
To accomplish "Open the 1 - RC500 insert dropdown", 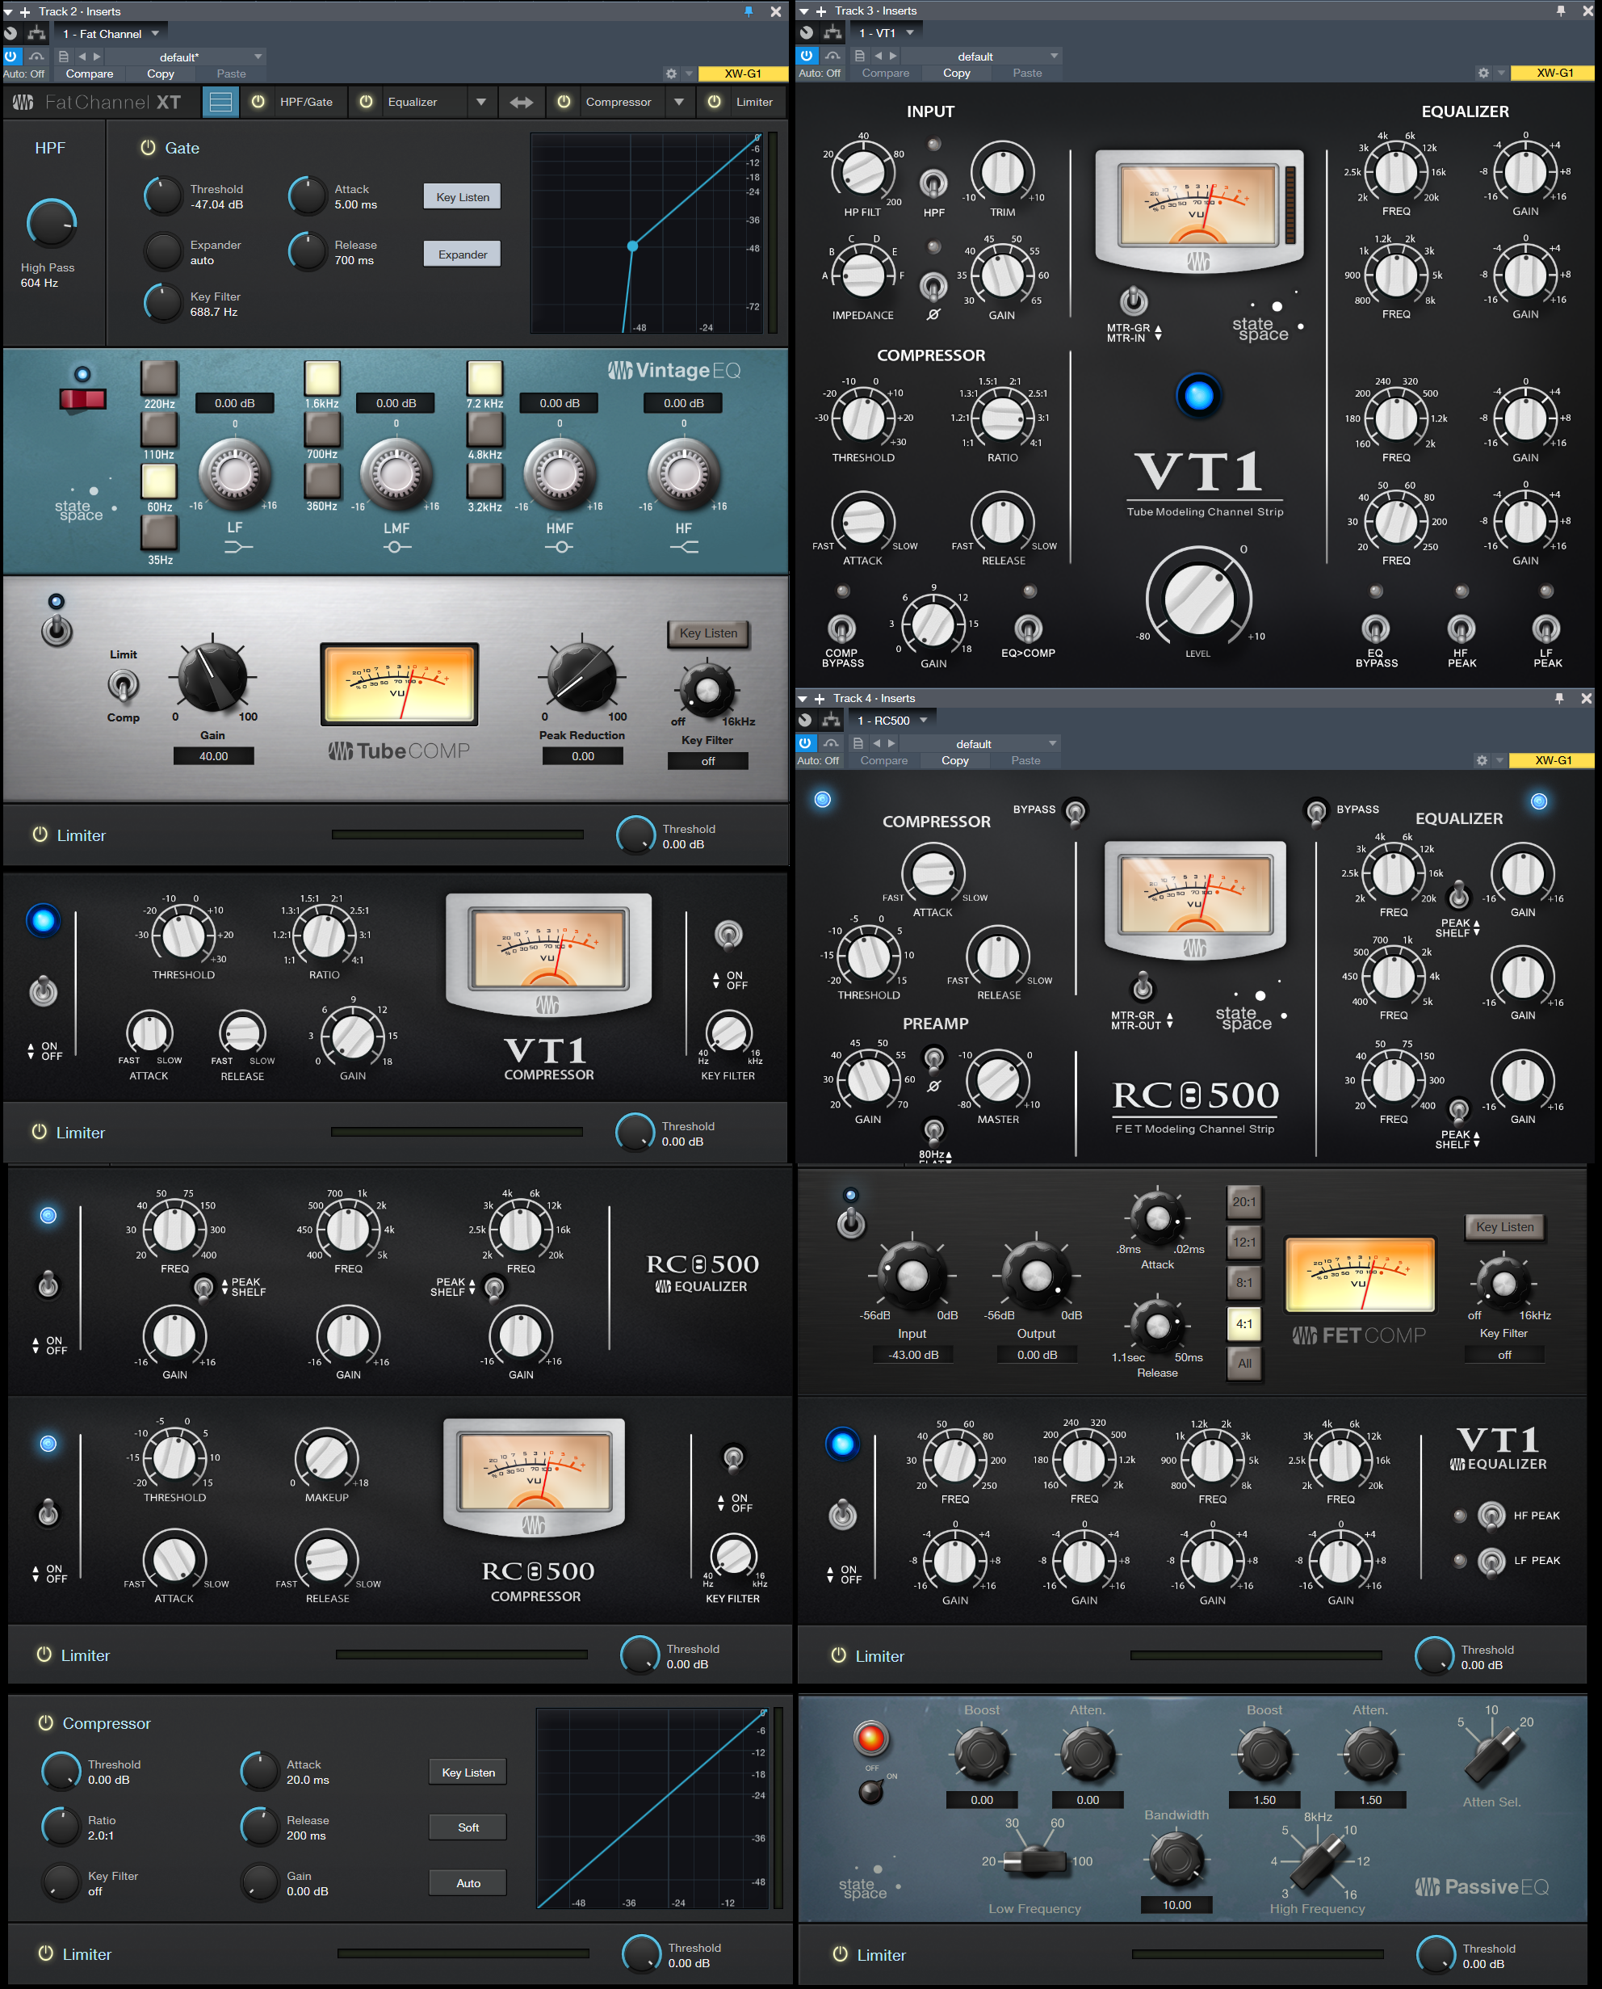I will pyautogui.click(x=891, y=721).
